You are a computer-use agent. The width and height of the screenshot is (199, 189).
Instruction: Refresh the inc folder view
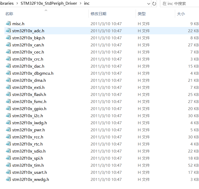point(154,4)
